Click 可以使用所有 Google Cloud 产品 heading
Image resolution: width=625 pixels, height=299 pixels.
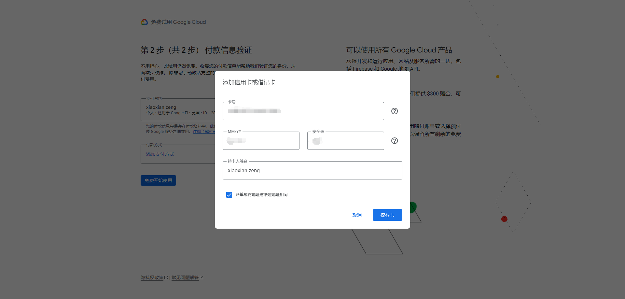point(399,50)
